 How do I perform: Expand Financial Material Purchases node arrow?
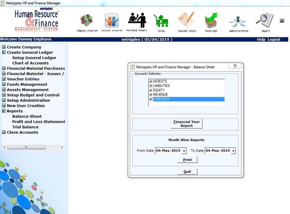(4, 68)
